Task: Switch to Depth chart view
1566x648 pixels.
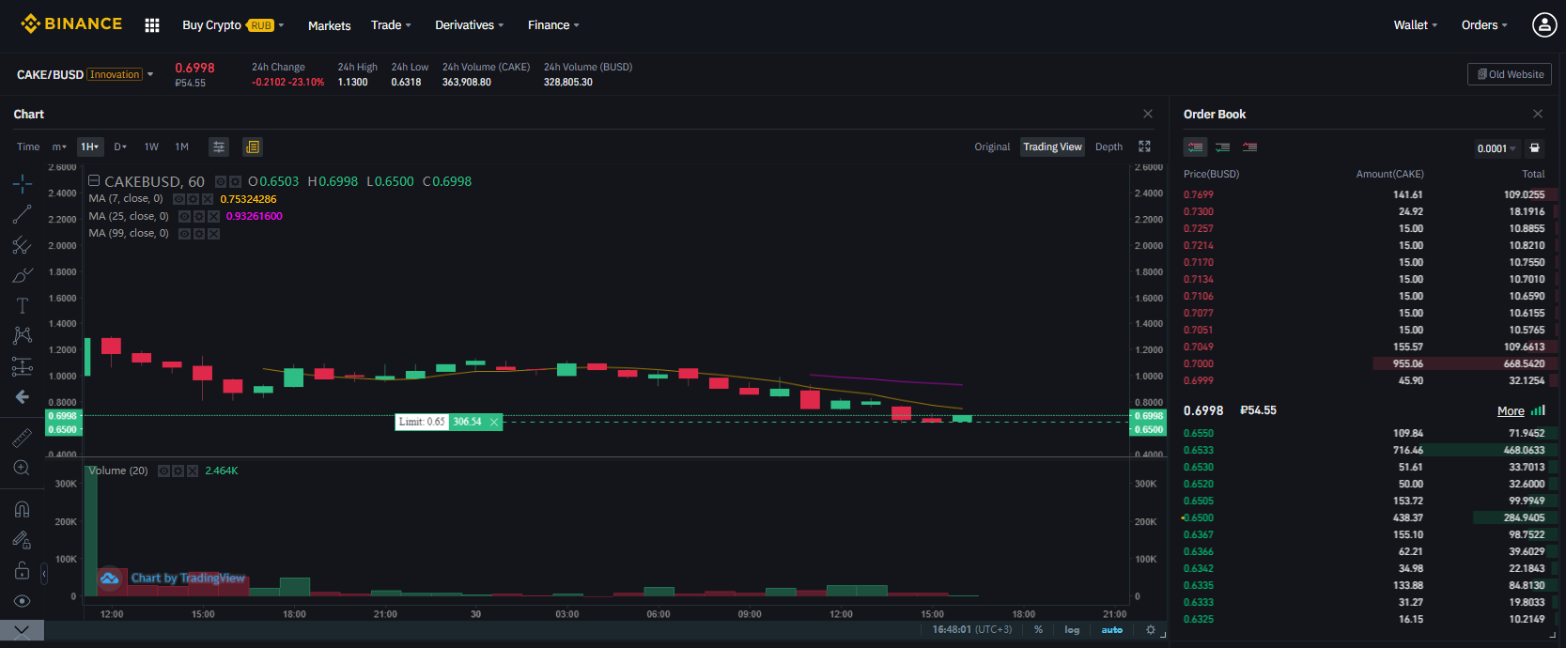Action: pyautogui.click(x=1109, y=147)
